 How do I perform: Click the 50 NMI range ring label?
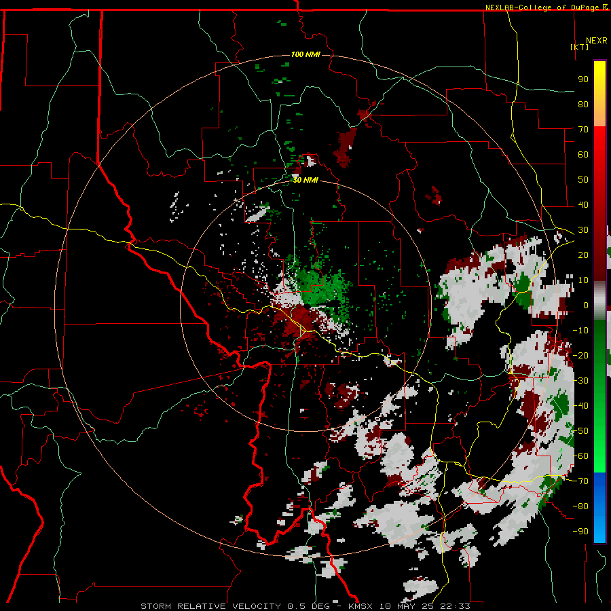tap(305, 180)
